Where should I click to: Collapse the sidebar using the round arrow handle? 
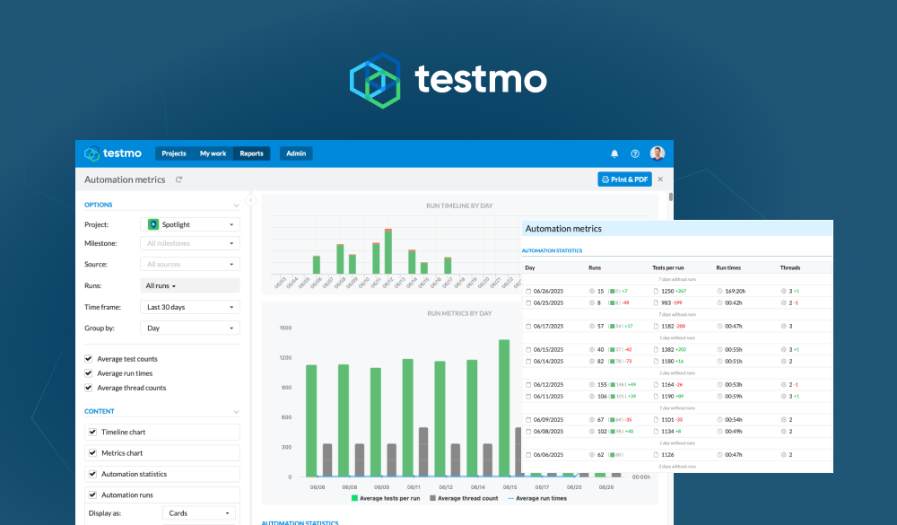[250, 200]
